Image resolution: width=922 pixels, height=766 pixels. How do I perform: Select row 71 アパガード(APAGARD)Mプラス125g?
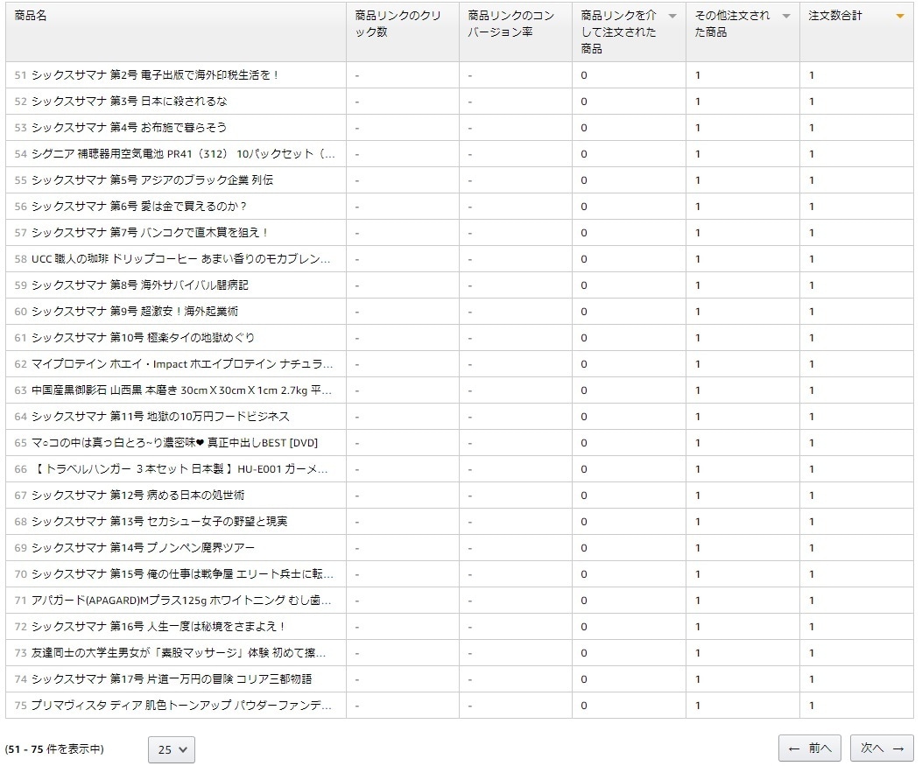[459, 601]
